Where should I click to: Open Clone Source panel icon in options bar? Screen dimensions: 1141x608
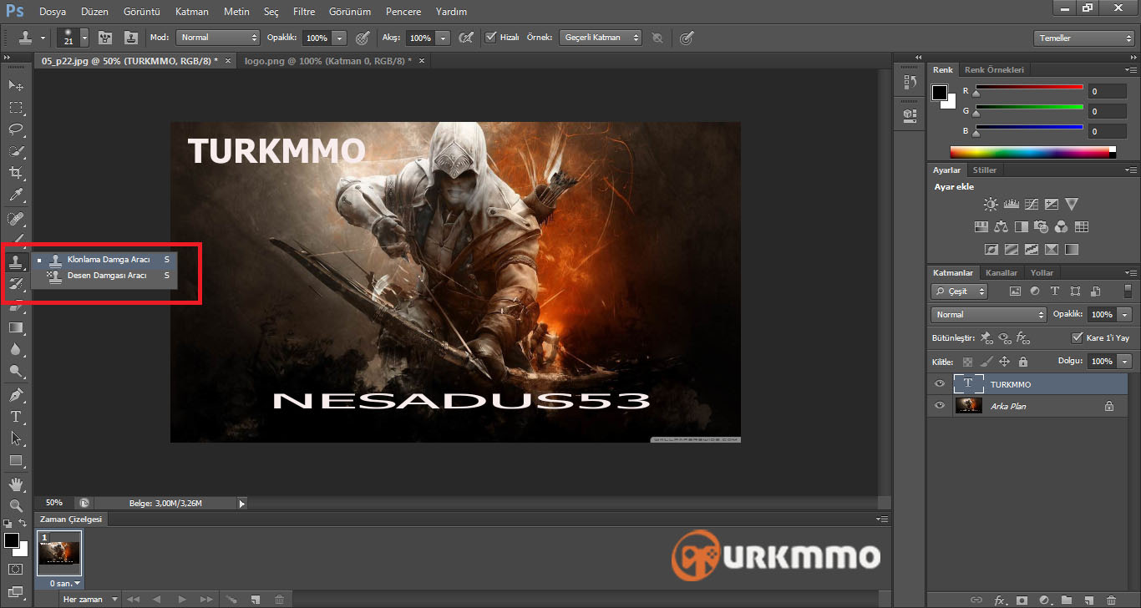pos(131,38)
